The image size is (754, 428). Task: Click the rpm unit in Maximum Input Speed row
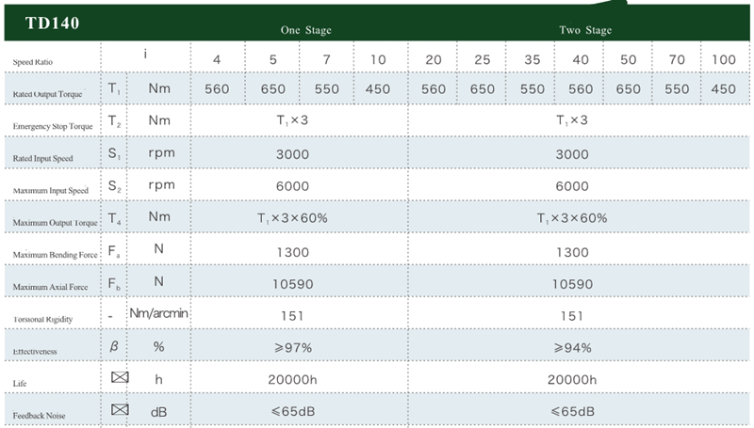158,186
